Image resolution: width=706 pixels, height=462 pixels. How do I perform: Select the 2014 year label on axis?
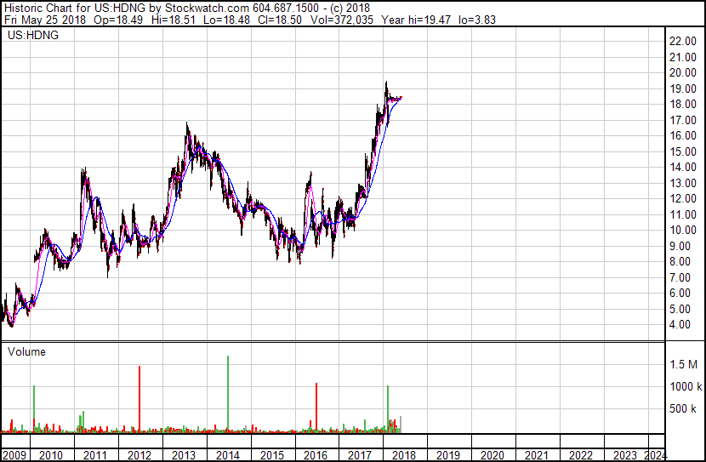[x=227, y=455]
